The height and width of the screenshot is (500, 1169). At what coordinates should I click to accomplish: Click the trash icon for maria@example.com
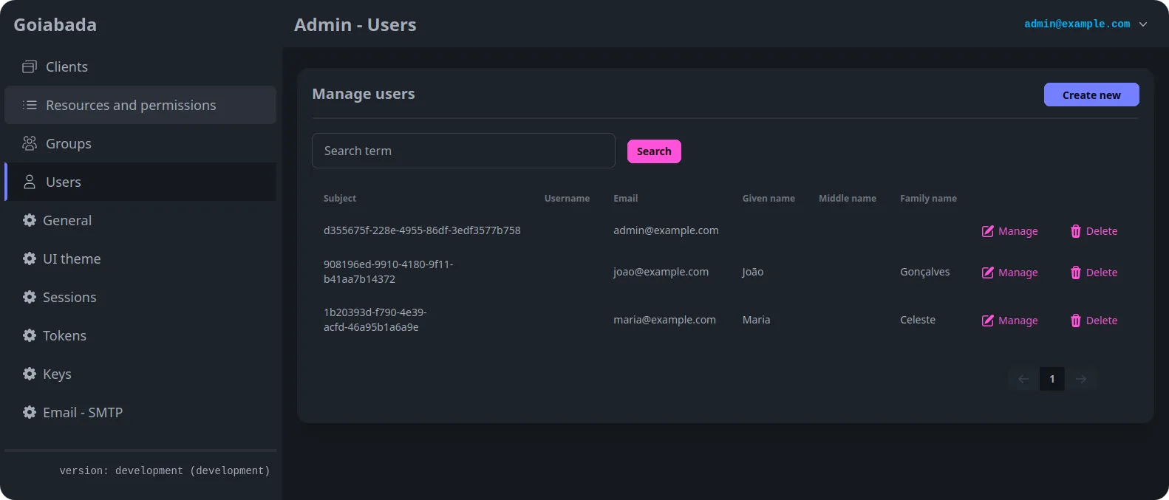point(1076,321)
